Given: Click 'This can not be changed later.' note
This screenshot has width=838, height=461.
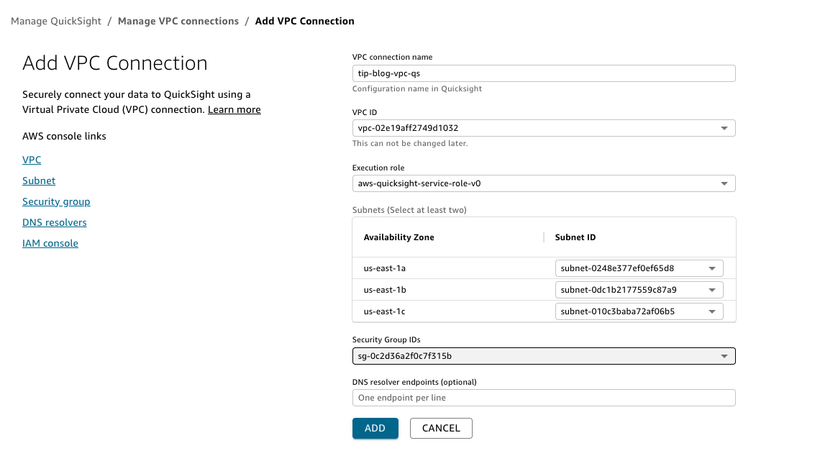Looking at the screenshot, I should (410, 143).
